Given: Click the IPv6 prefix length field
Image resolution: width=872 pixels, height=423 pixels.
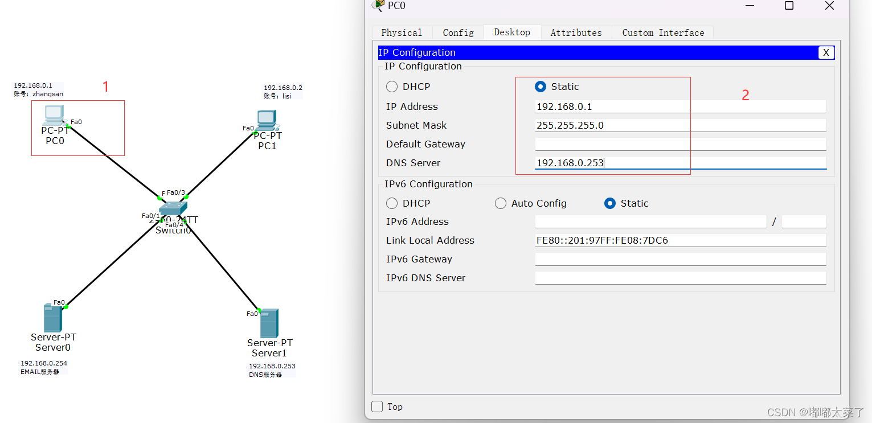Looking at the screenshot, I should tap(804, 221).
